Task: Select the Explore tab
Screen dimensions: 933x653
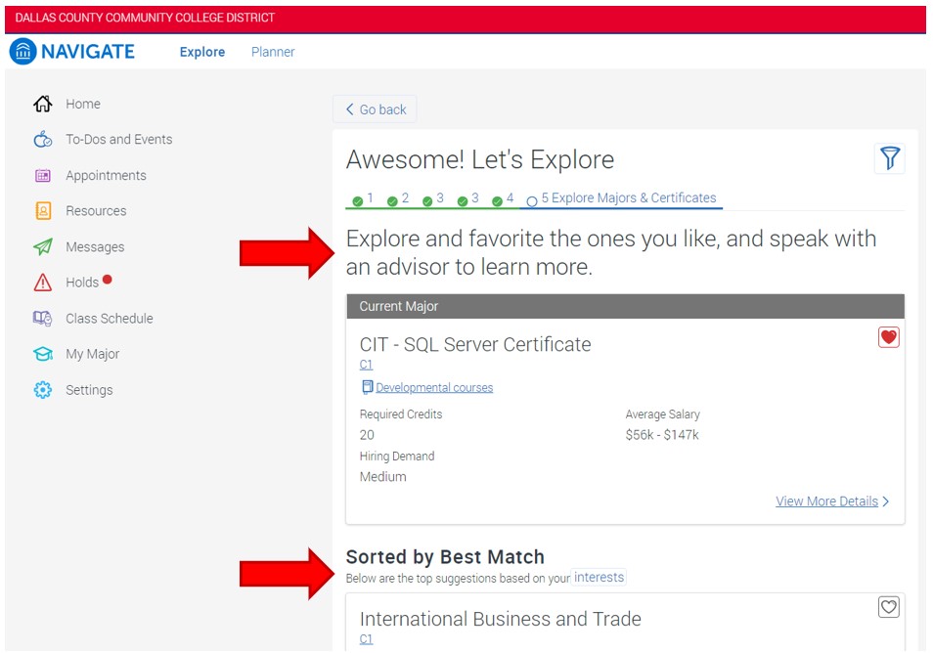Action: coord(202,52)
